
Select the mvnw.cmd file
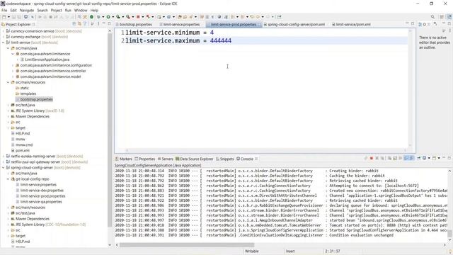point(24,144)
